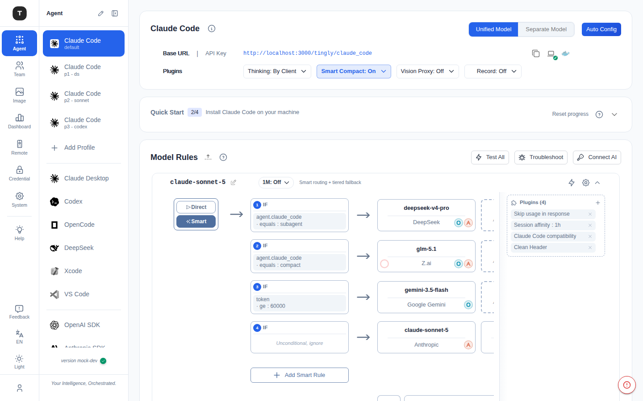This screenshot has width=643, height=401.
Task: Open the Troubleshoot button
Action: pos(541,157)
